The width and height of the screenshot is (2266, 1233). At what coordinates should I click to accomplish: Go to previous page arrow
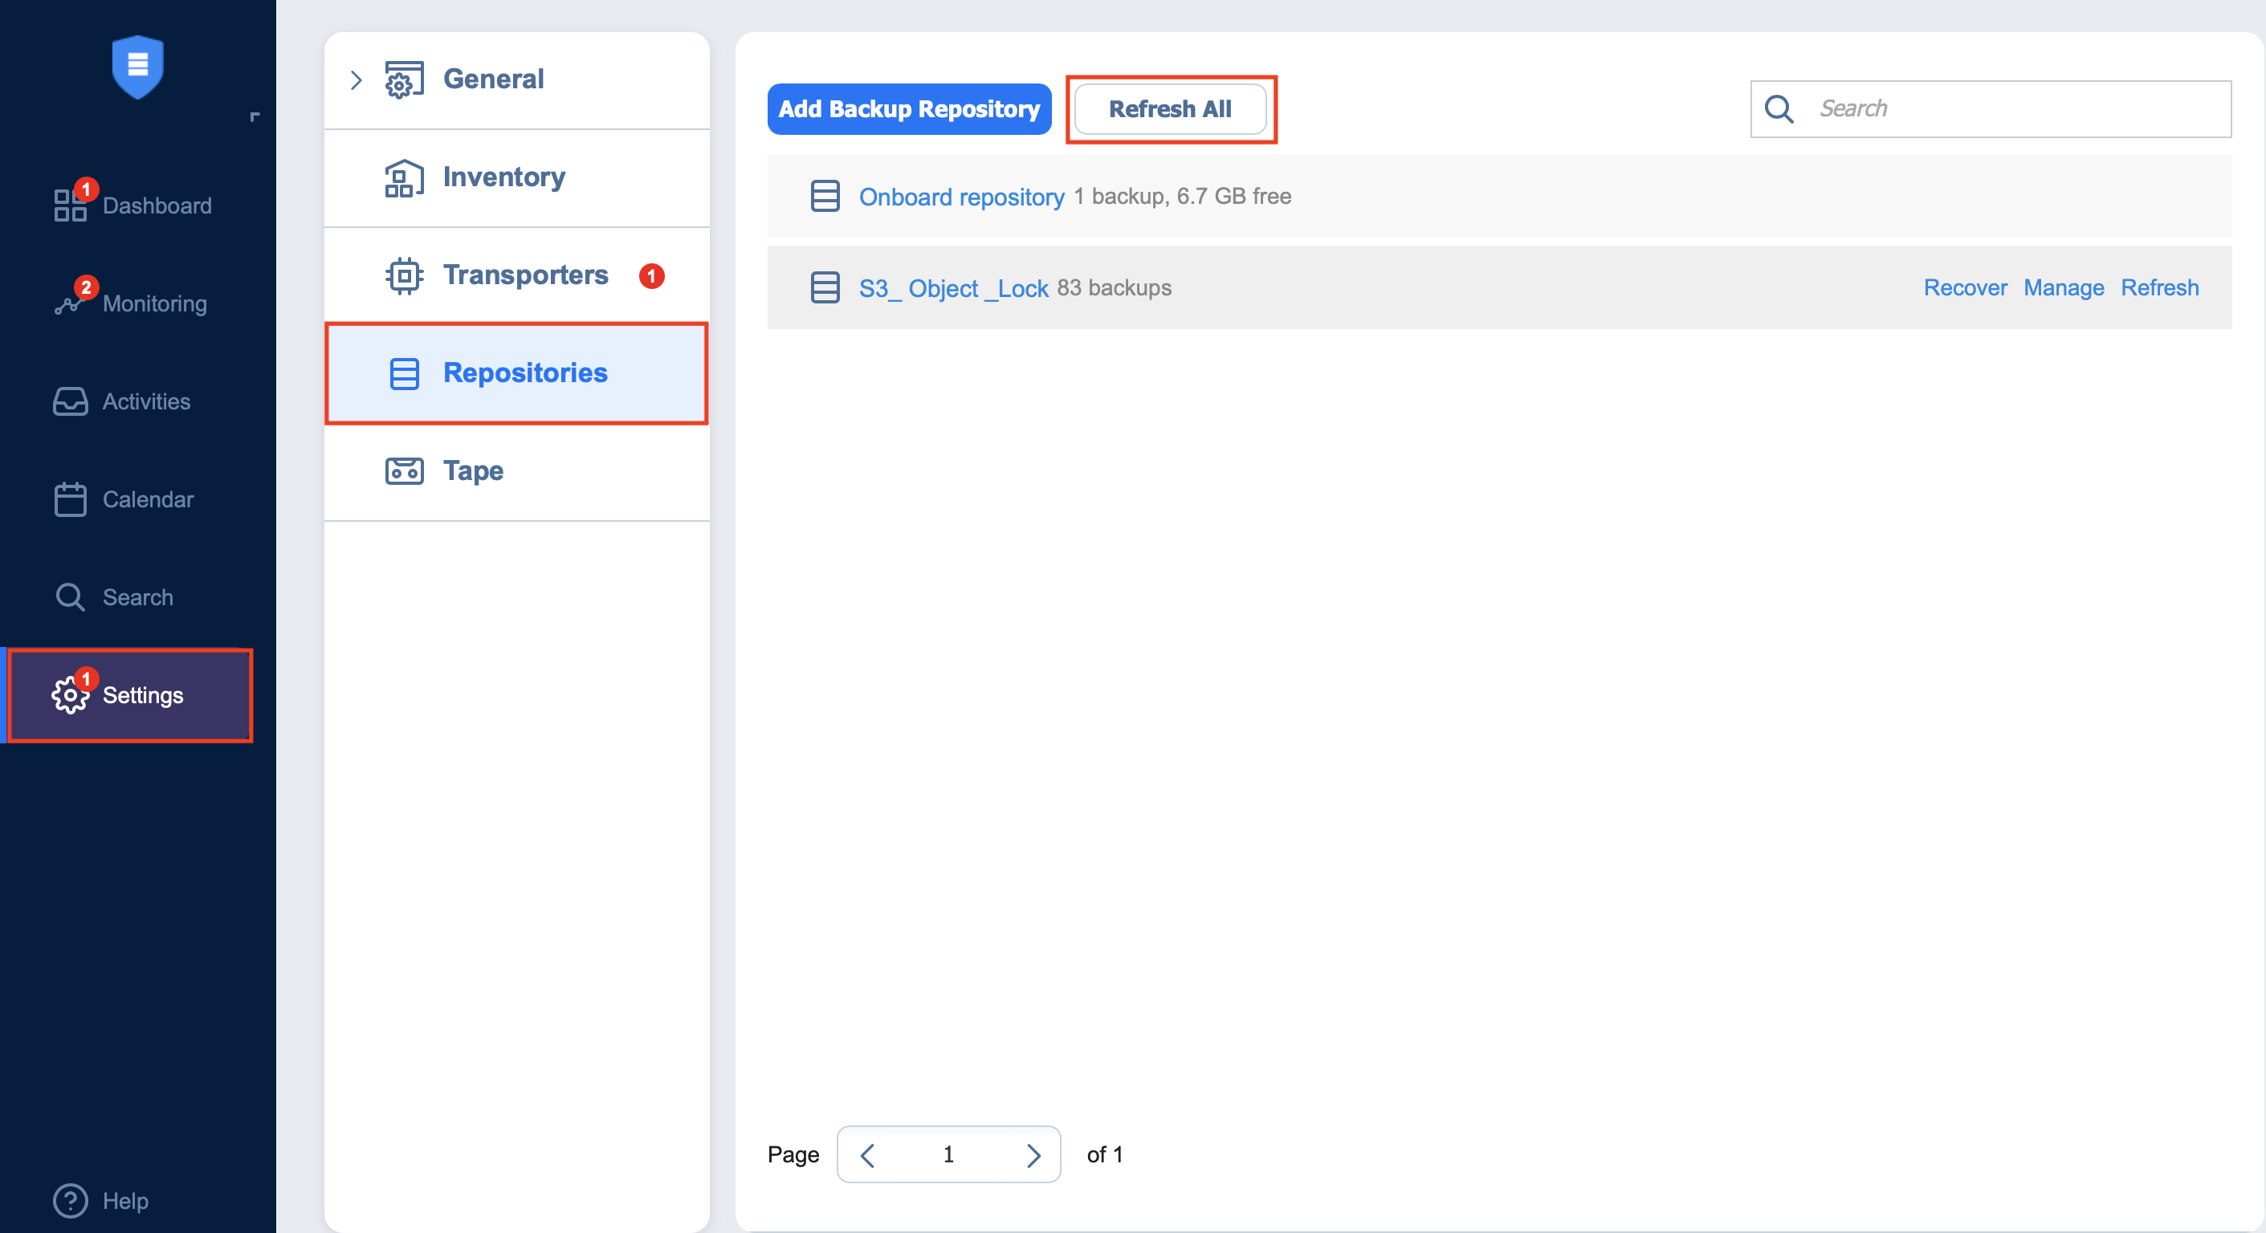click(x=867, y=1156)
